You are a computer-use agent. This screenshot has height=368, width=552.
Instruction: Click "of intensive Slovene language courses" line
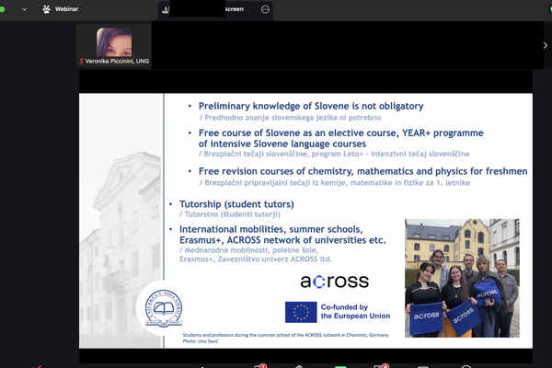[282, 144]
